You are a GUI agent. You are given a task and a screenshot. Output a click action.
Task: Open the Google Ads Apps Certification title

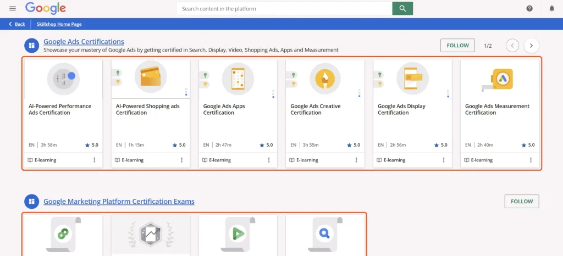(x=224, y=109)
